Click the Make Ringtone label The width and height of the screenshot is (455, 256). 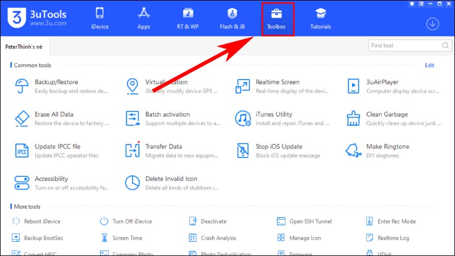388,147
